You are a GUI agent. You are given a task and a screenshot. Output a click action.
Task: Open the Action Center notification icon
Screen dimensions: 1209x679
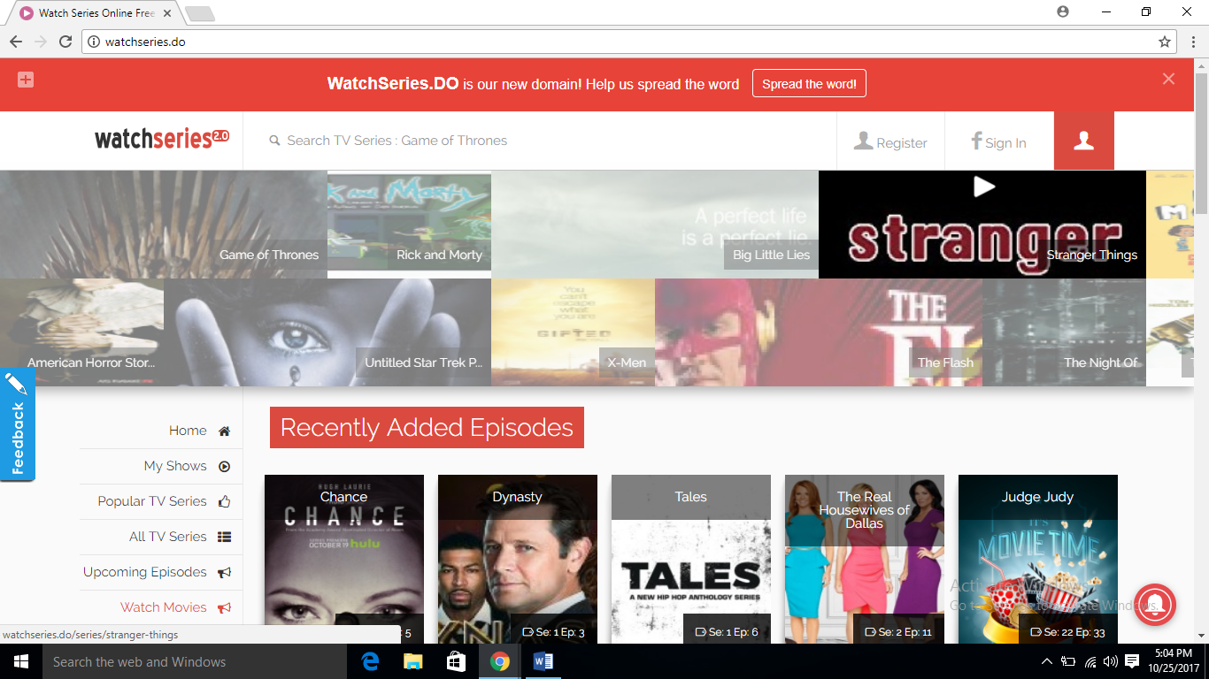click(1132, 661)
